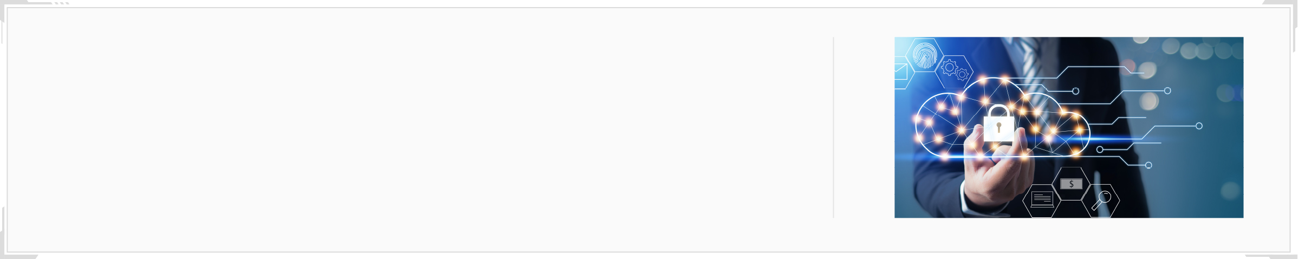Click the glowing cloud network outline
Image resolution: width=1298 pixels, height=259 pixels.
[1002, 118]
